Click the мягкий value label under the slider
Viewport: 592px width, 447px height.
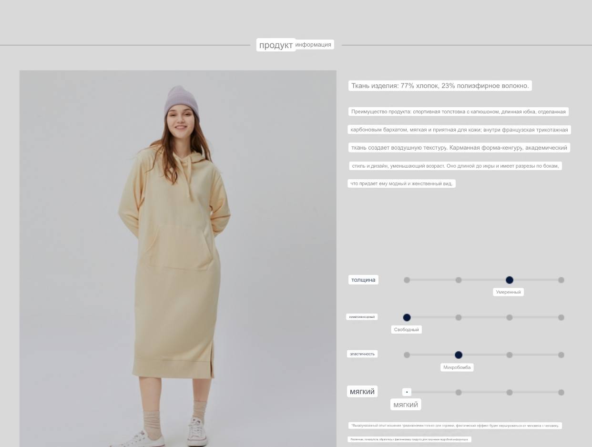pos(406,405)
